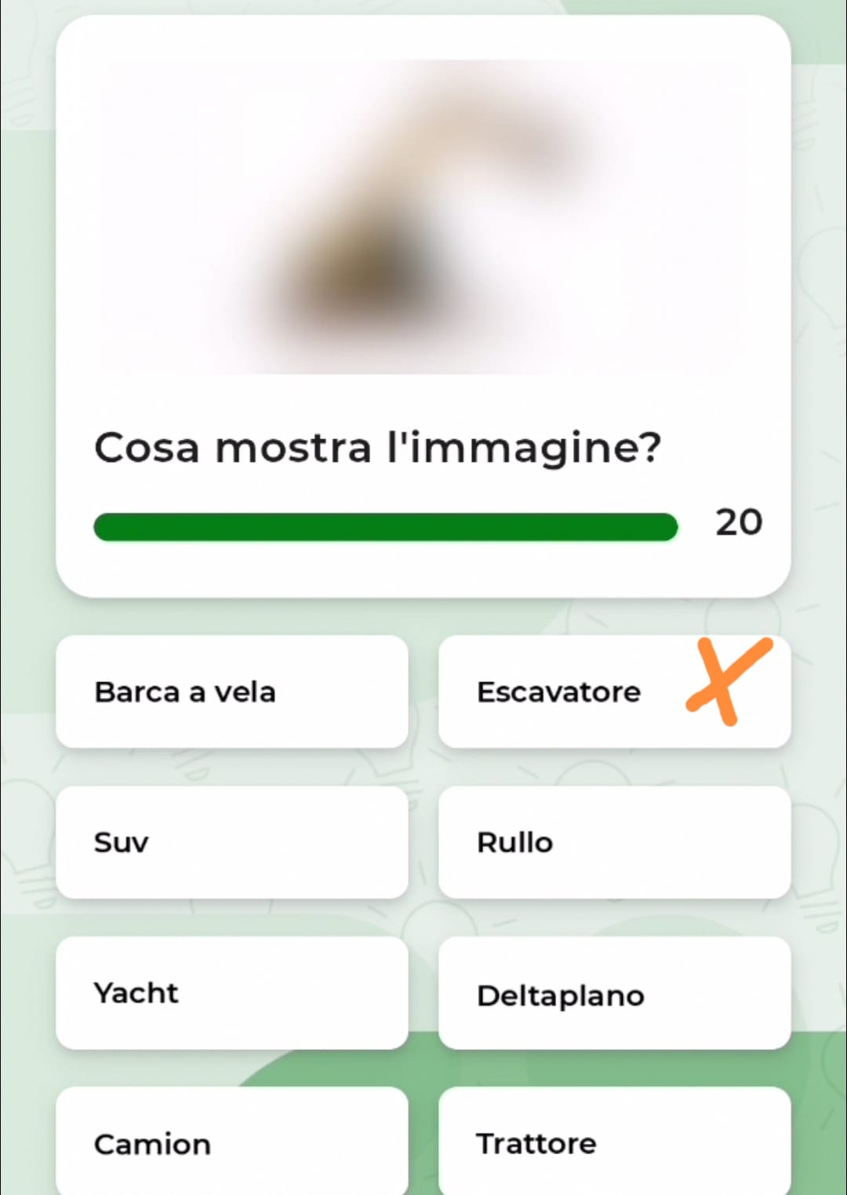The image size is (847, 1195).
Task: Pick the option between Barca a vela and Yacht
Action: [x=232, y=842]
